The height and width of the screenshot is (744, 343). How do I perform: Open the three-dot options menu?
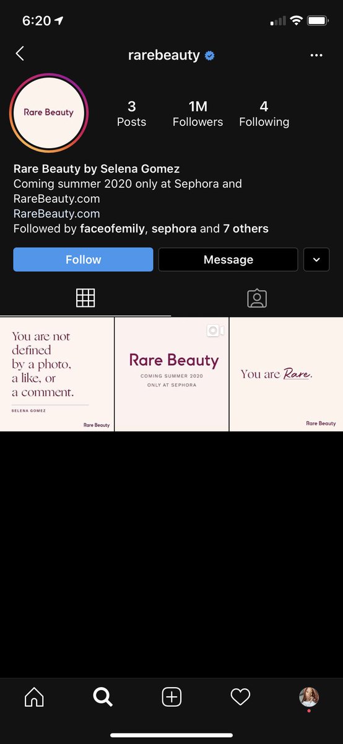pos(316,55)
